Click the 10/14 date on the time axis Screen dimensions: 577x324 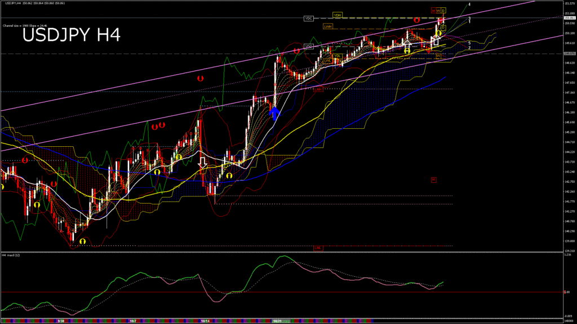[205, 321]
